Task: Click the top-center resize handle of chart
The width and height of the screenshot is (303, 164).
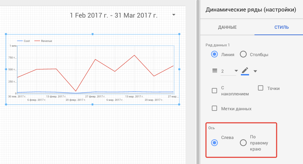Action: (x=93, y=34)
